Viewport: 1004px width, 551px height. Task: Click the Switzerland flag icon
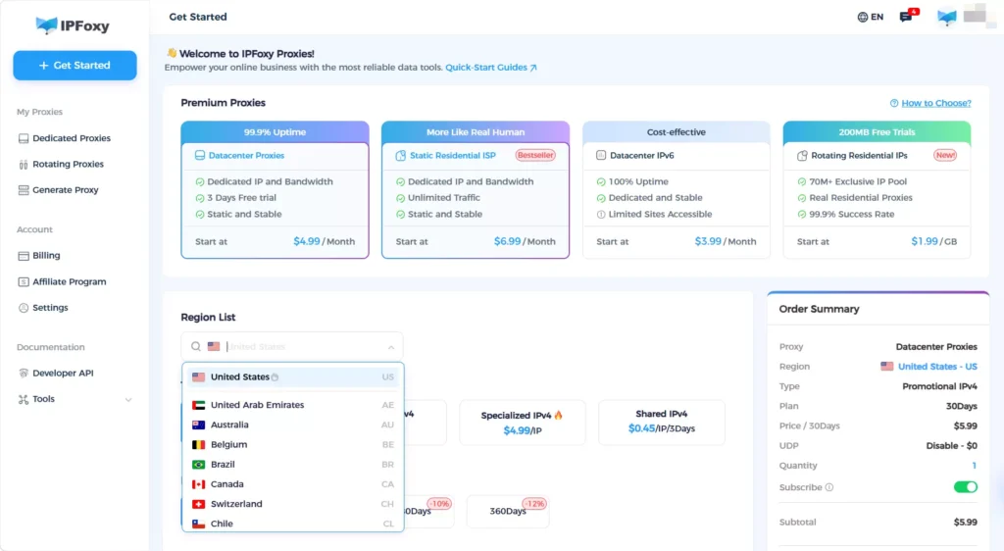[x=198, y=504]
